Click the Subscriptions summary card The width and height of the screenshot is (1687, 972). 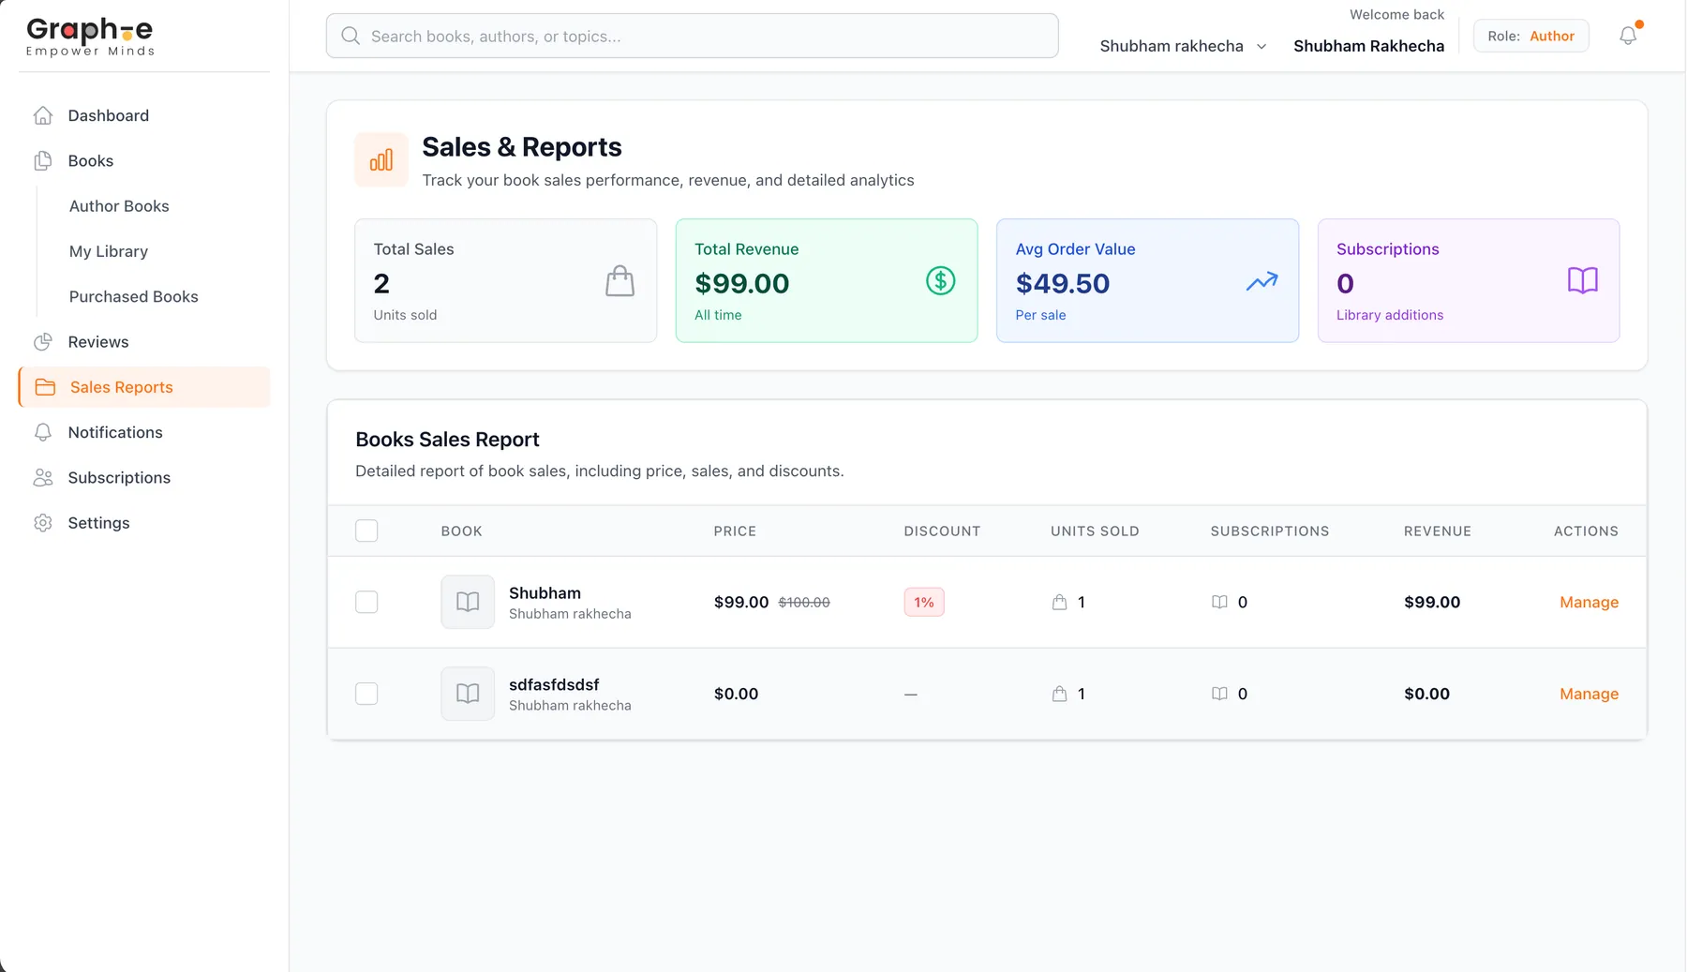click(x=1468, y=280)
